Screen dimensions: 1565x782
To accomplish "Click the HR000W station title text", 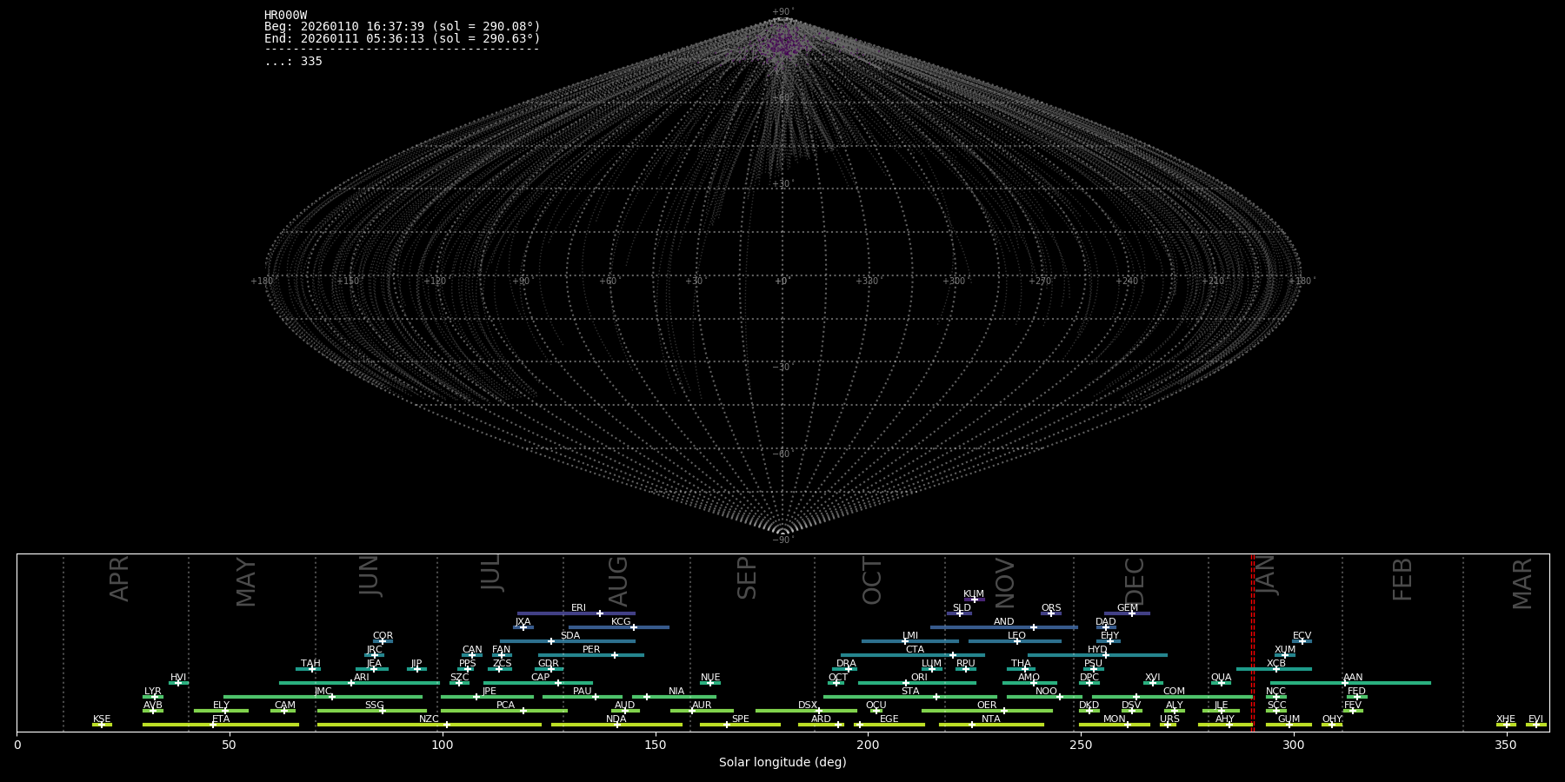I will [x=285, y=15].
